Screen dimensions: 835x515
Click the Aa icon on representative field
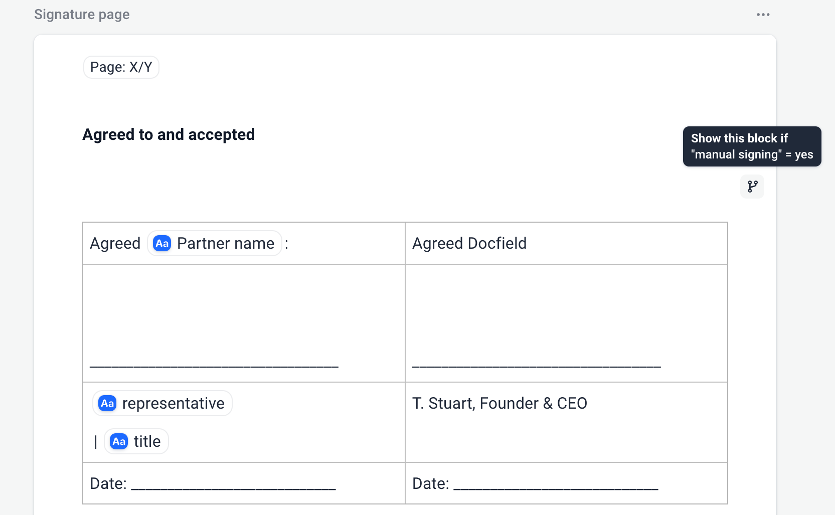point(108,404)
